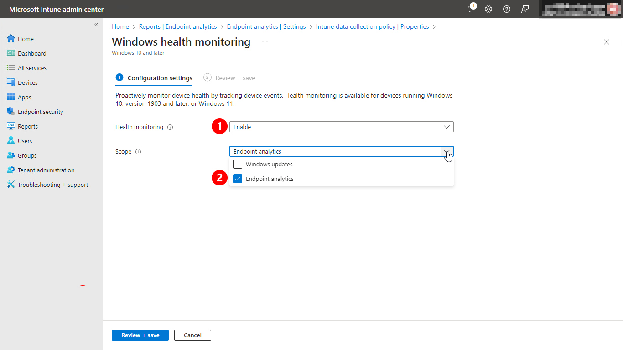Open the settings gear in header
Viewport: 623px width, 350px height.
coord(488,9)
